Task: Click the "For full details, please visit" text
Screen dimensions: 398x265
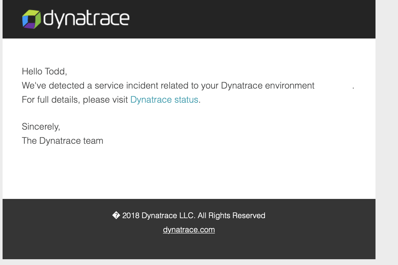Action: [x=75, y=100]
